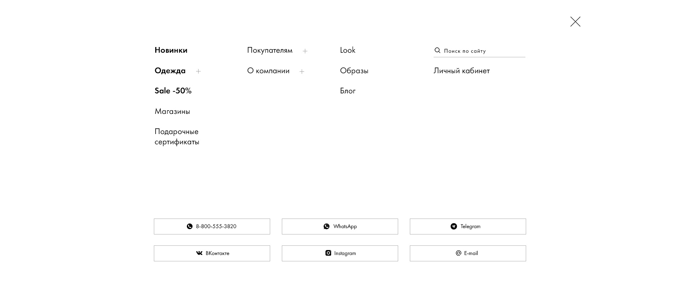680x302 pixels.
Task: Focus the Поиск по сайту search field
Action: click(479, 51)
